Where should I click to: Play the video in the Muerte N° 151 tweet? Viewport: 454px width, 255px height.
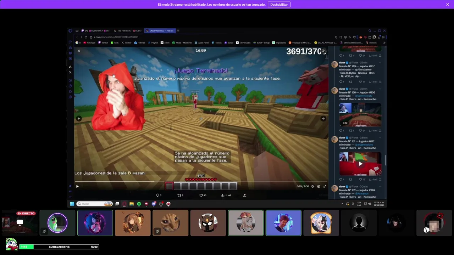360,164
